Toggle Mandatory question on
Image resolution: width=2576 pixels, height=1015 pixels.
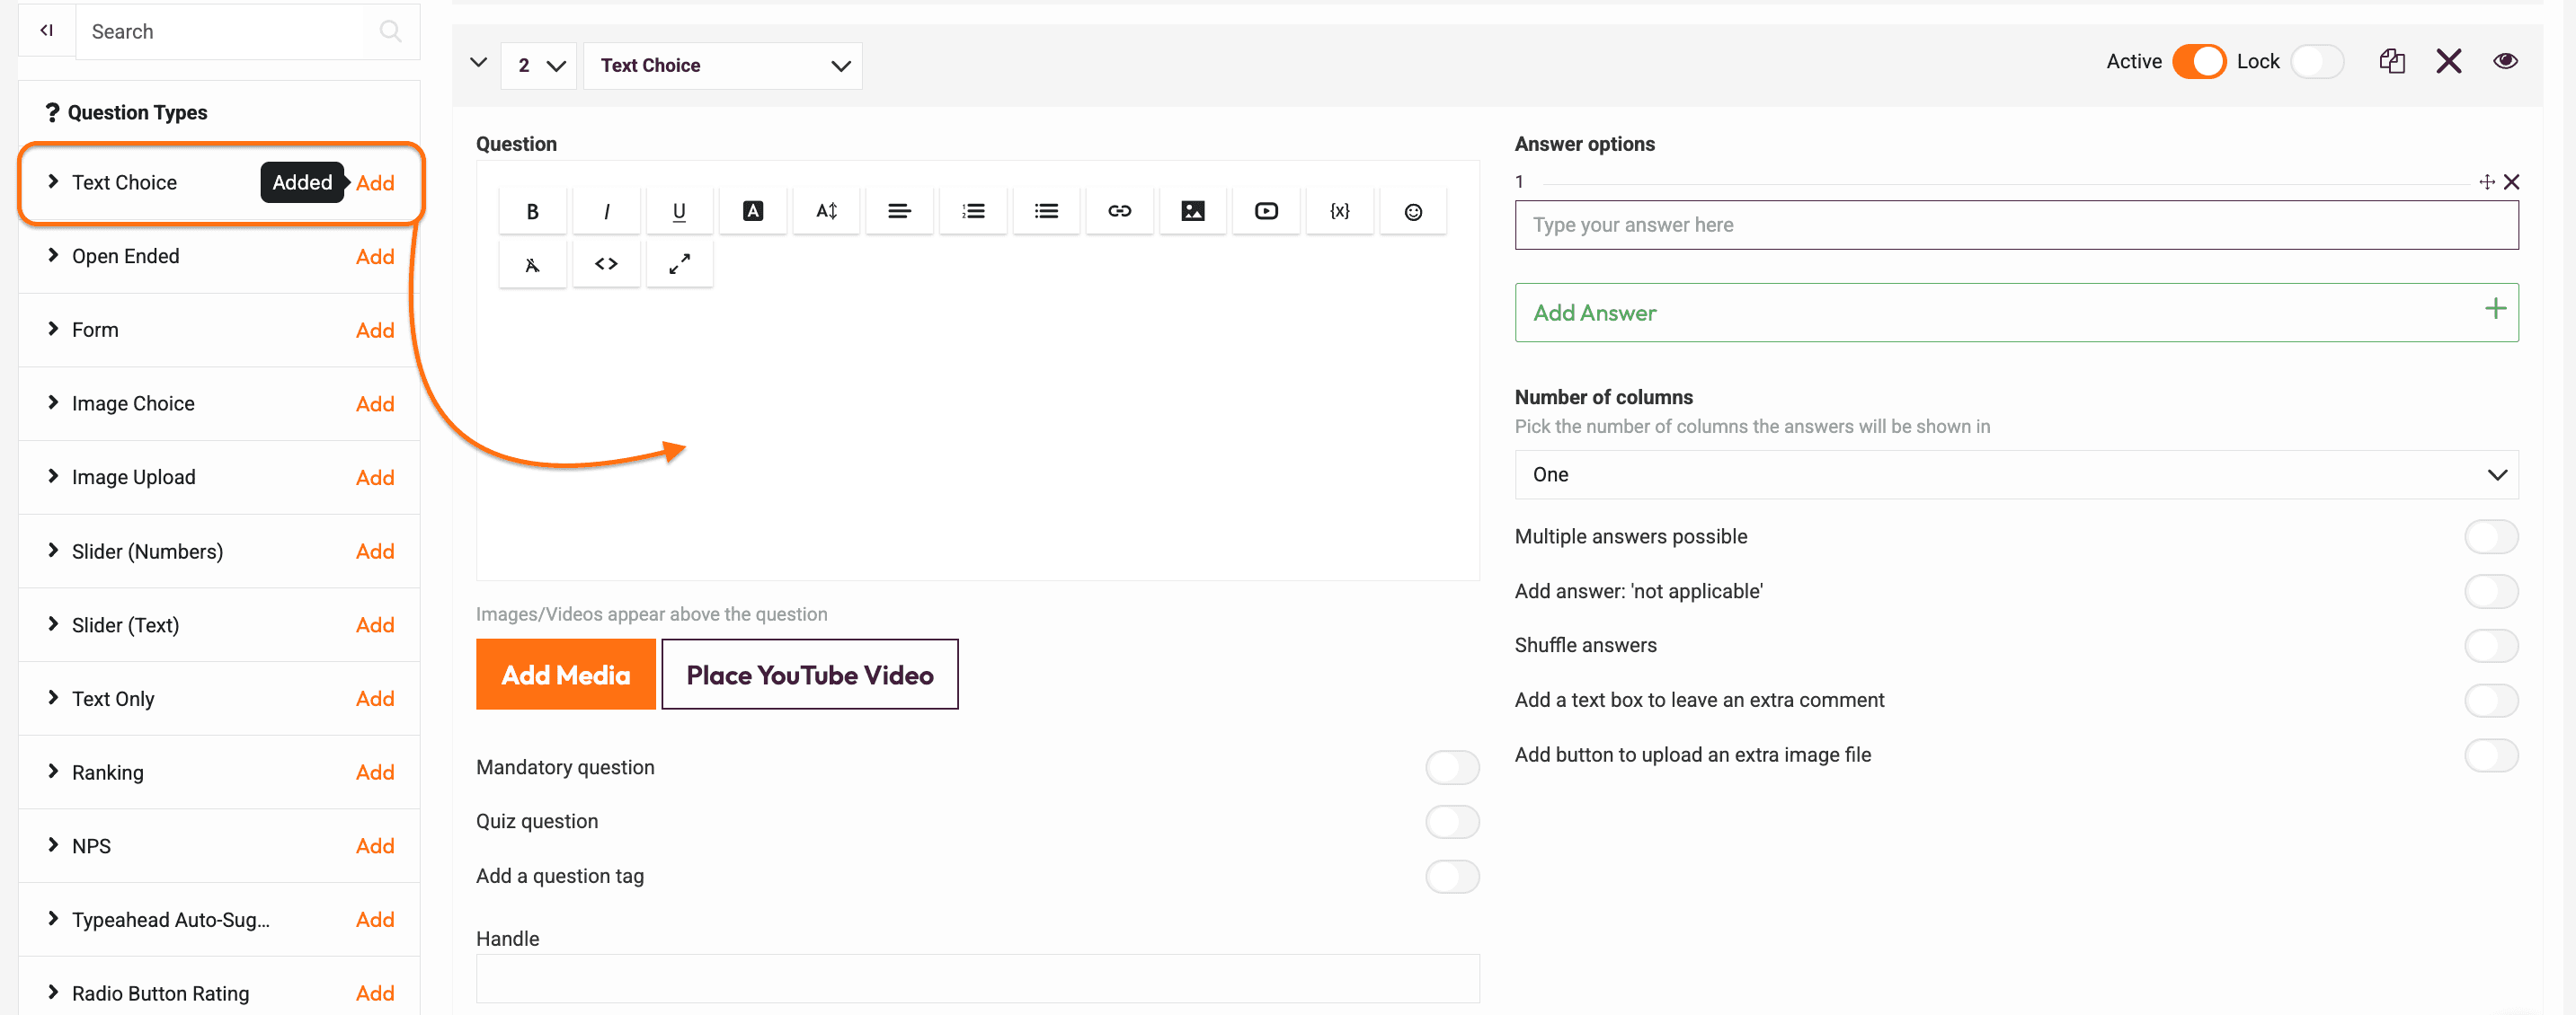tap(1452, 767)
